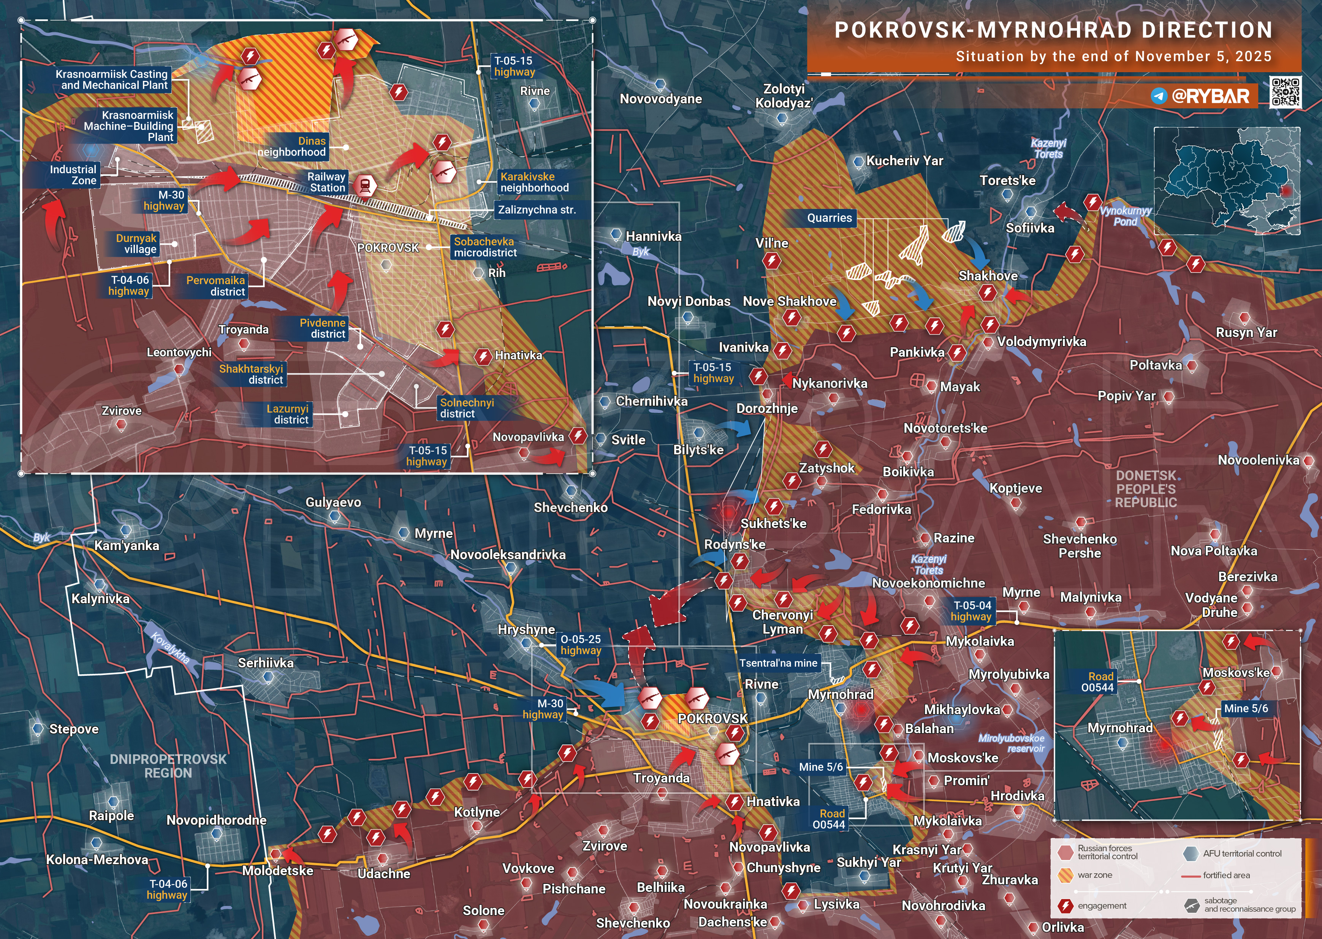The height and width of the screenshot is (939, 1322).
Task: Click the QR code in the header
Action: (1286, 92)
